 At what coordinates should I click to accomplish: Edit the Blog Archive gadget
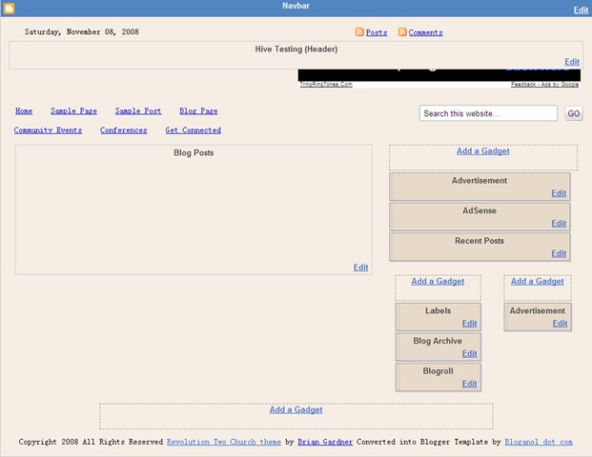pos(470,353)
